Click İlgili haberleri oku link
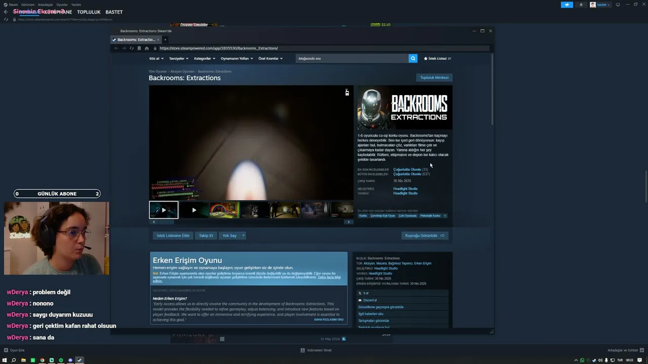Viewport: 648px width, 364px height. pyautogui.click(x=371, y=314)
